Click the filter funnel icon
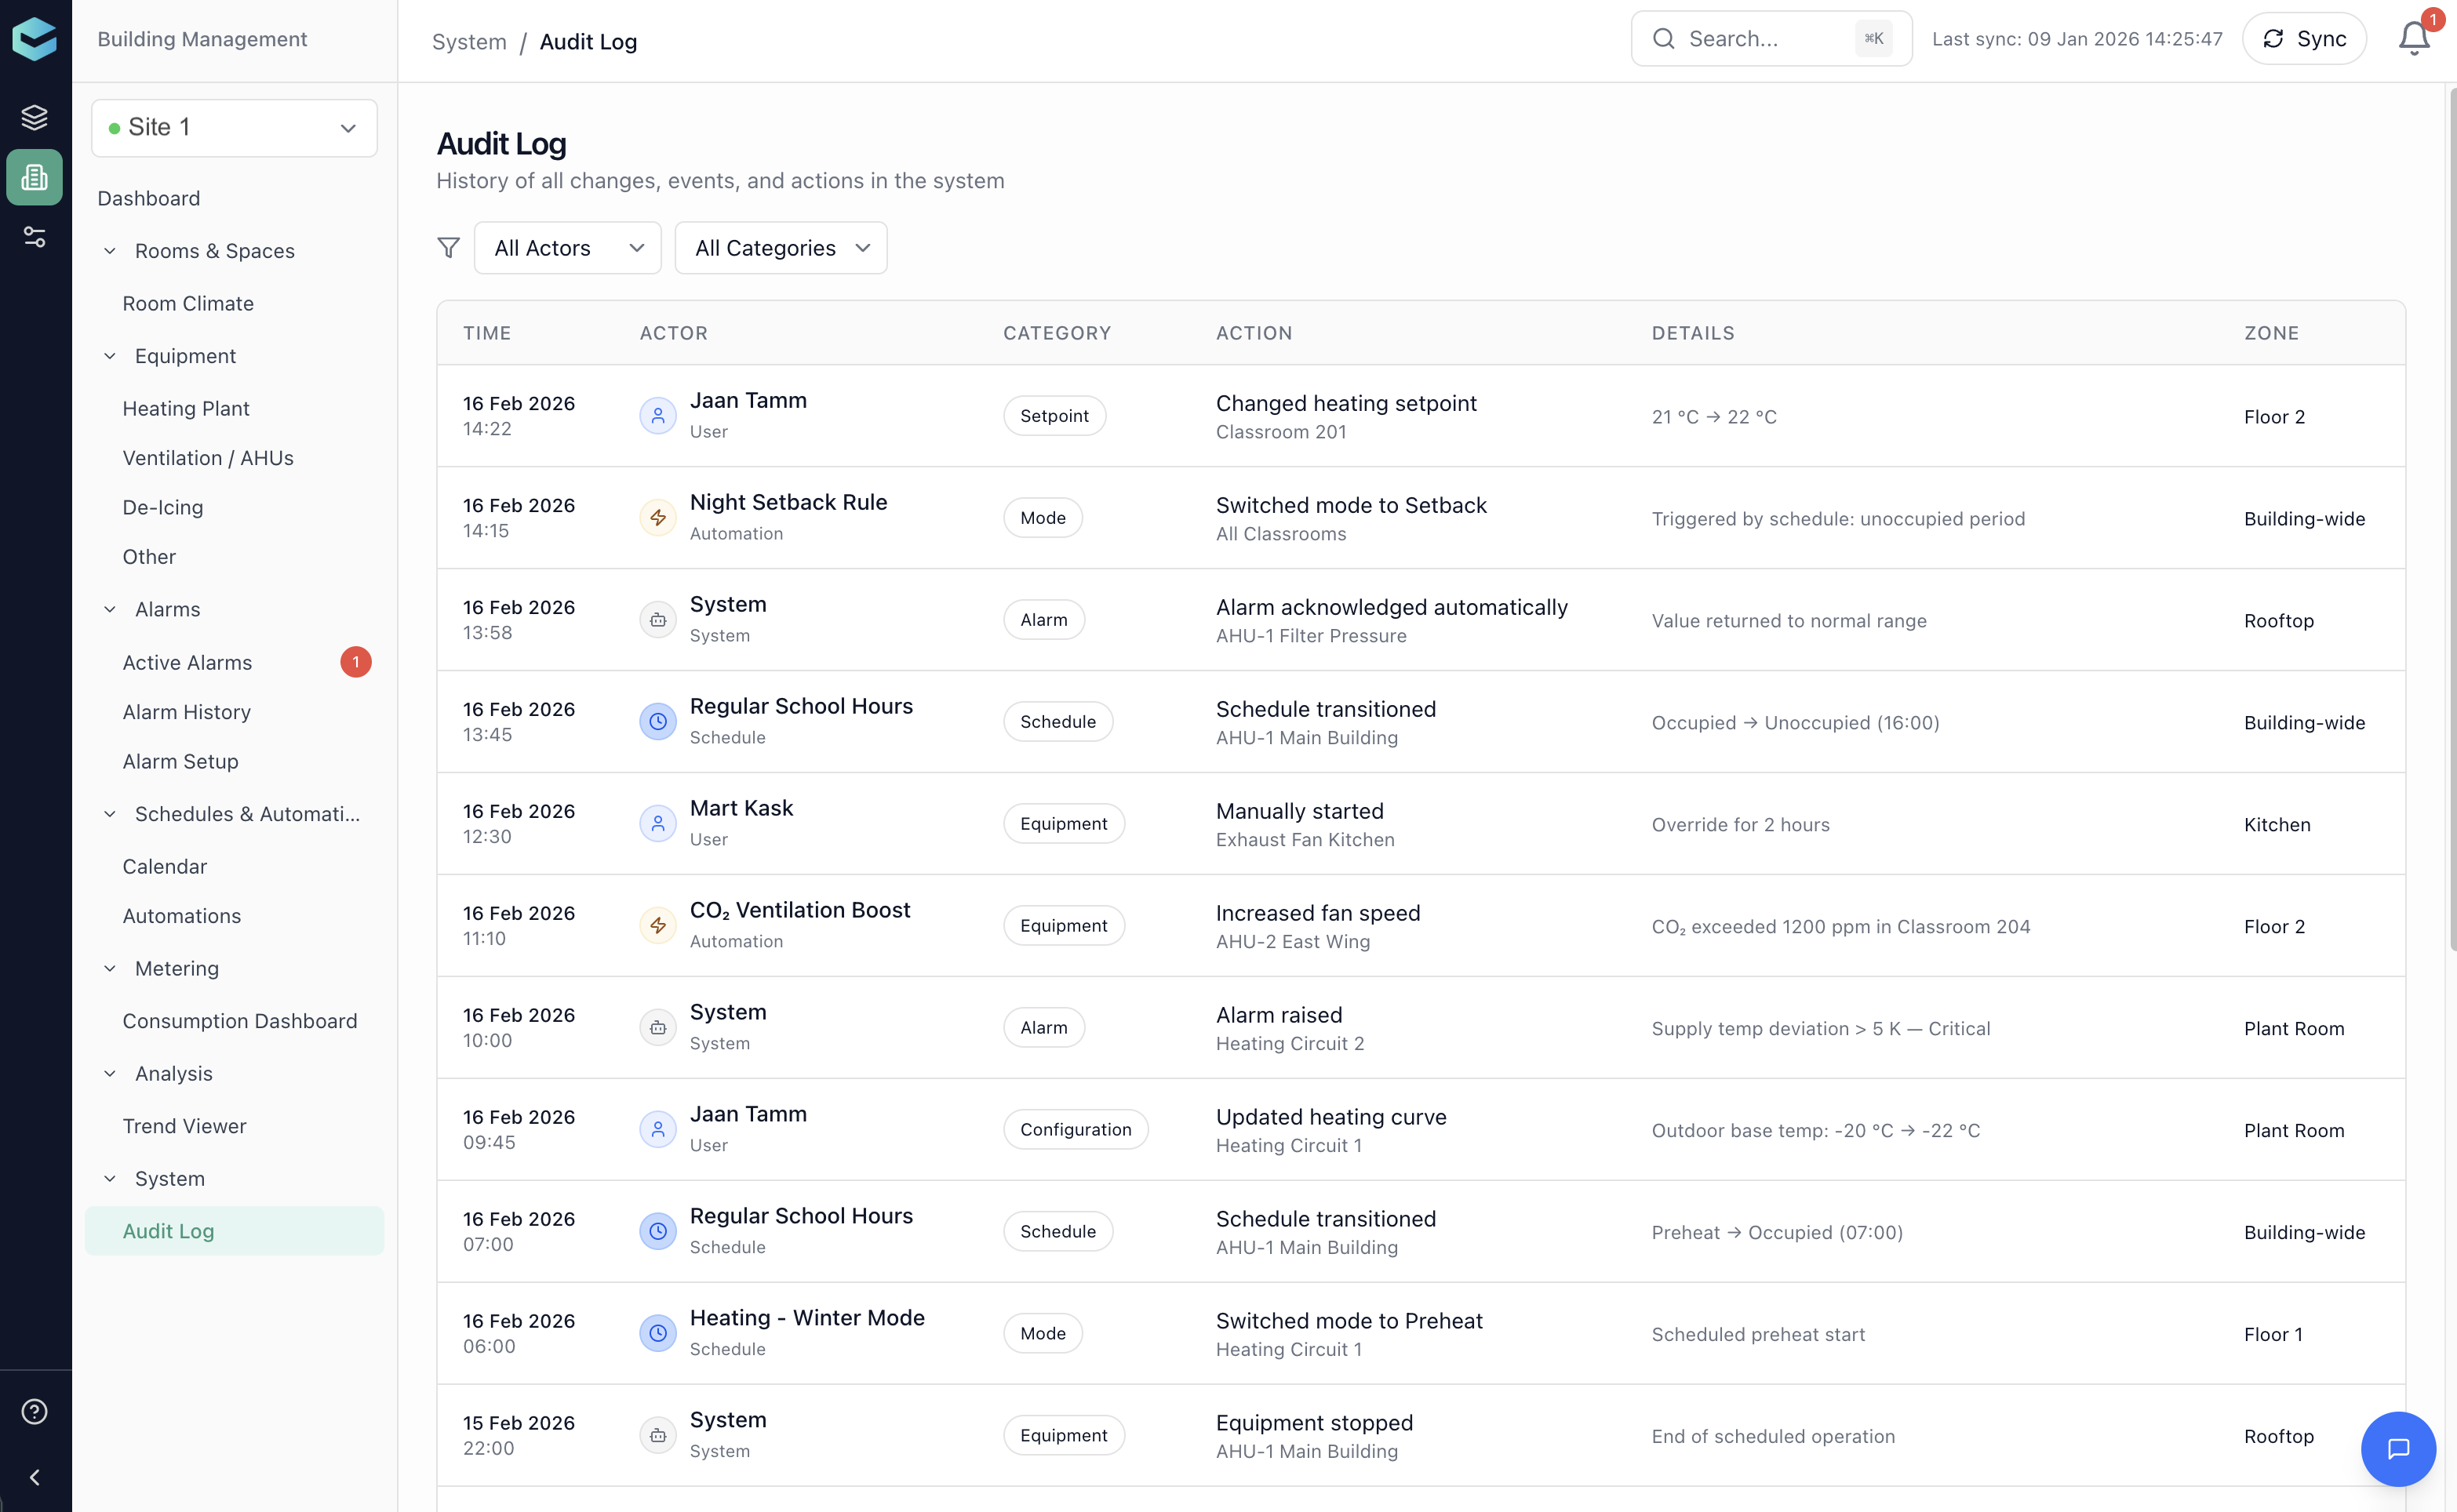 click(449, 247)
